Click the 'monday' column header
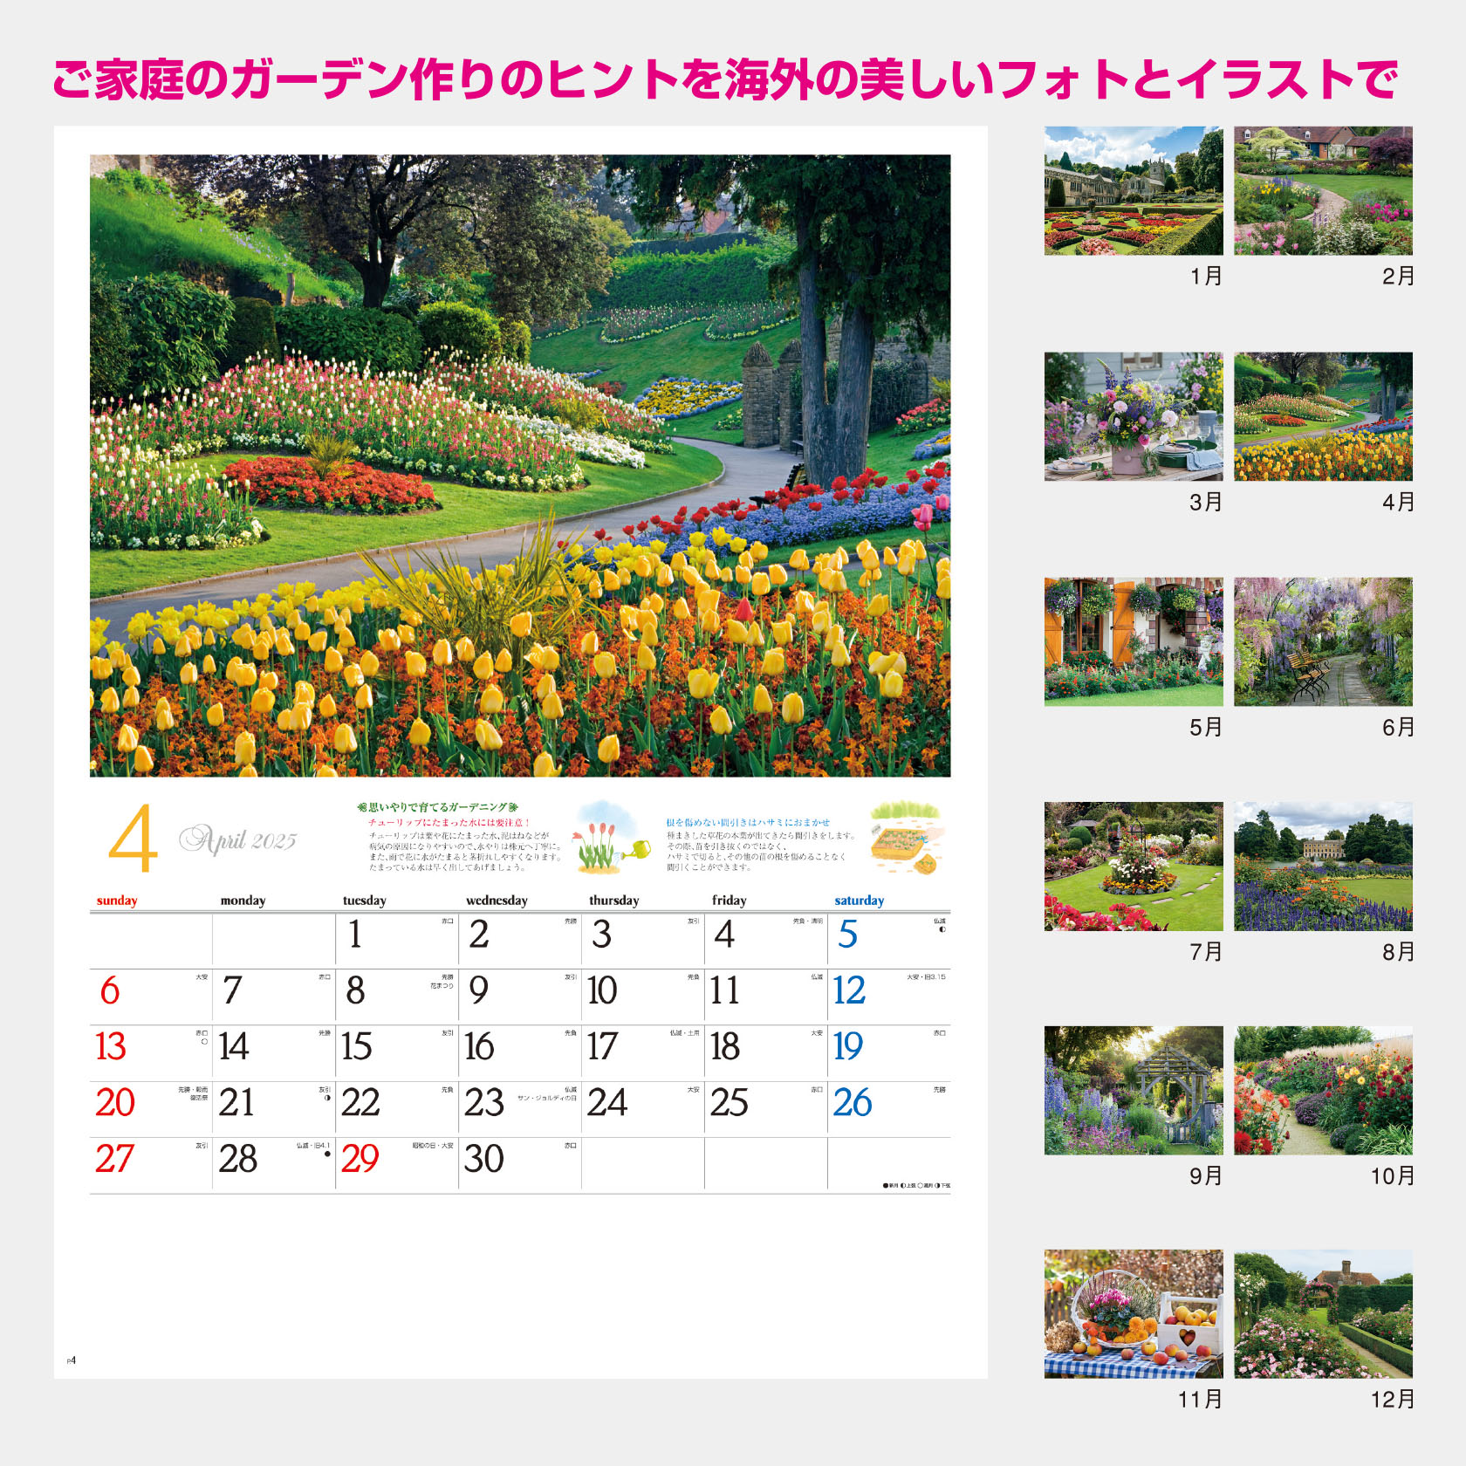Viewport: 1466px width, 1466px height. point(243,901)
